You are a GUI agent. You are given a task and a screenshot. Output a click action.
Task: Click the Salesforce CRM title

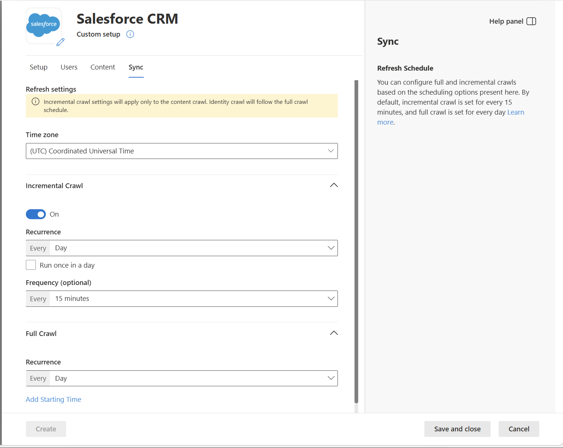coord(127,19)
